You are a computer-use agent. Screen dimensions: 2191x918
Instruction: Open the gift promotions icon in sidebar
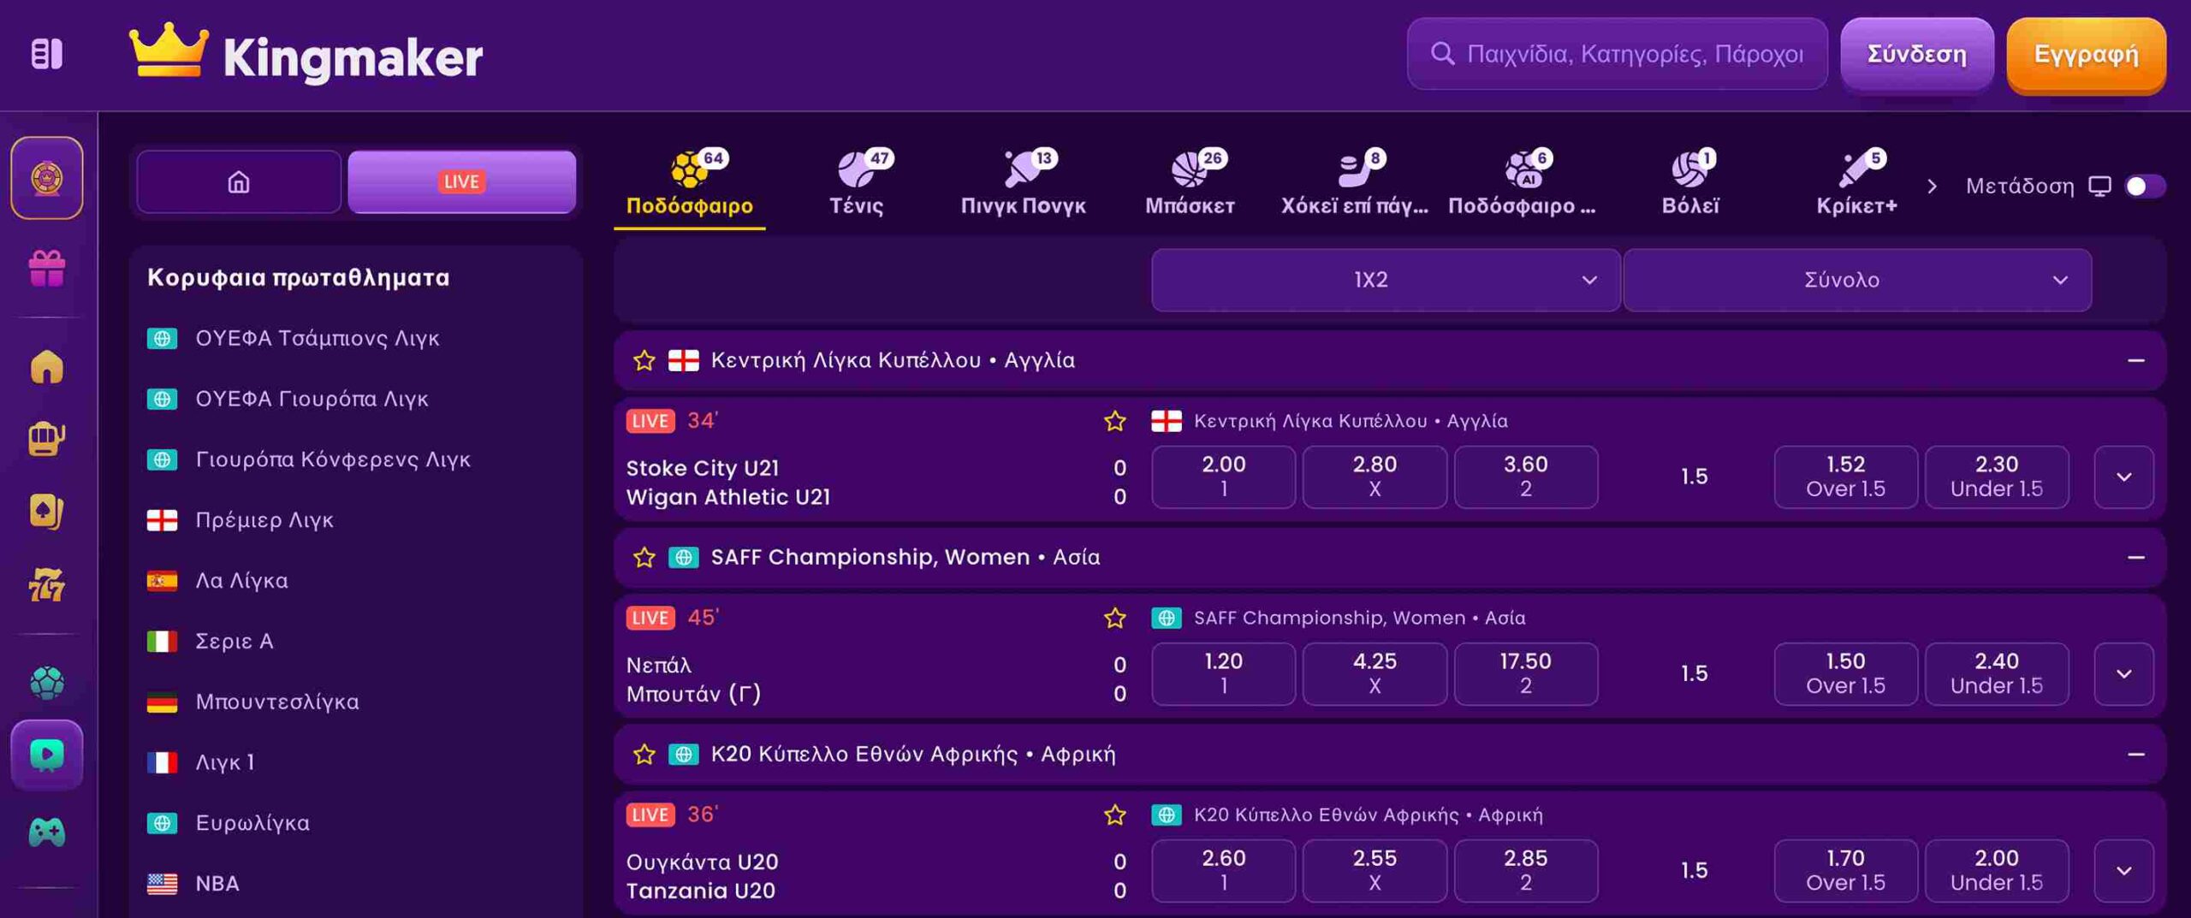click(x=46, y=269)
